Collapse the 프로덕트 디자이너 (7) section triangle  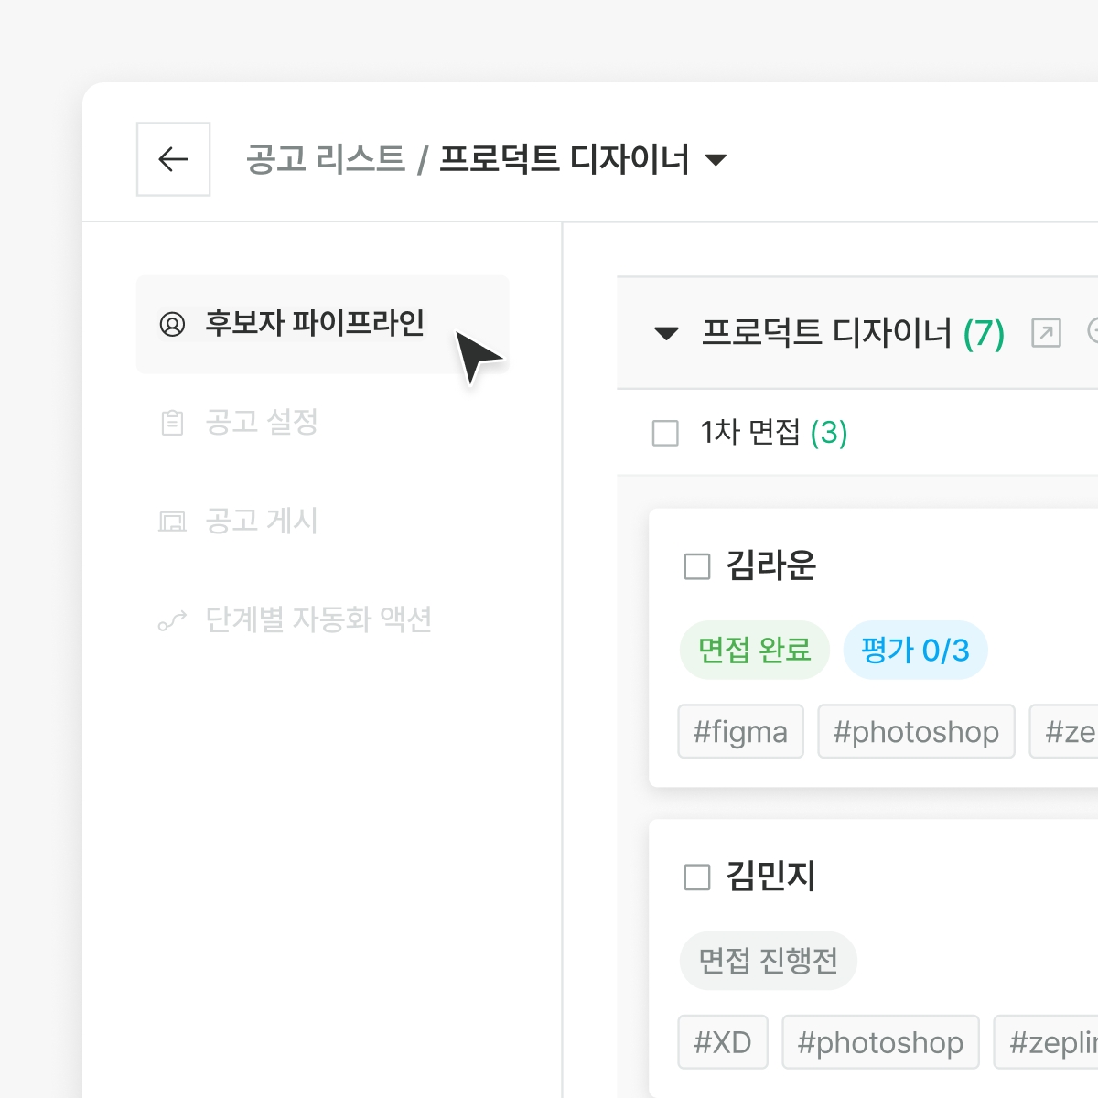666,333
